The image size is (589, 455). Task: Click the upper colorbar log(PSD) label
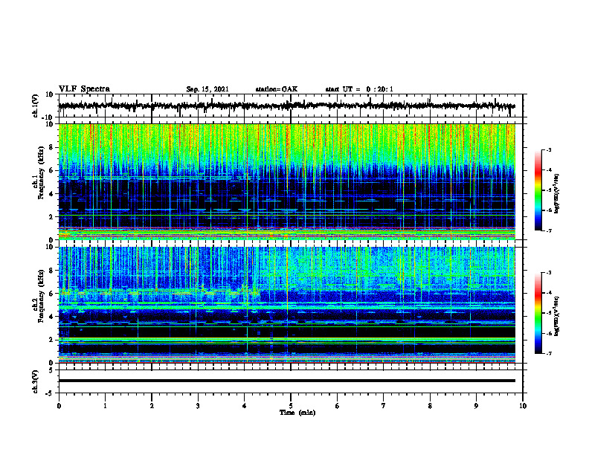coord(556,193)
